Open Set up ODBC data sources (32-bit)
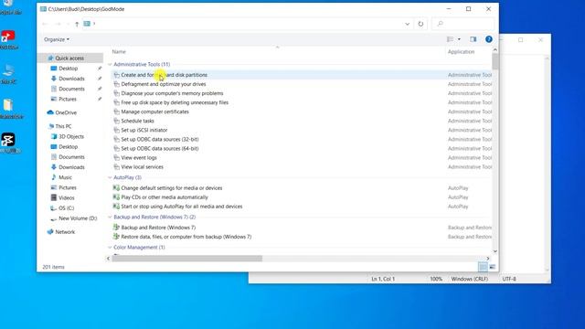The width and height of the screenshot is (585, 329). (160, 140)
